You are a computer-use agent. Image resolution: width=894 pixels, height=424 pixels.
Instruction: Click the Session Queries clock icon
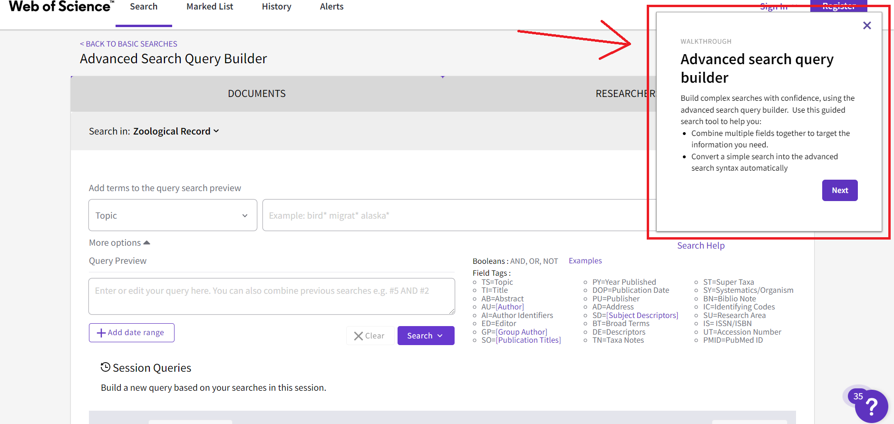pyautogui.click(x=106, y=367)
